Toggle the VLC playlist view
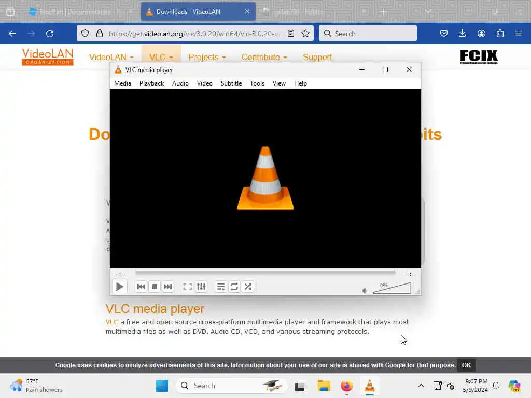 coord(221,287)
